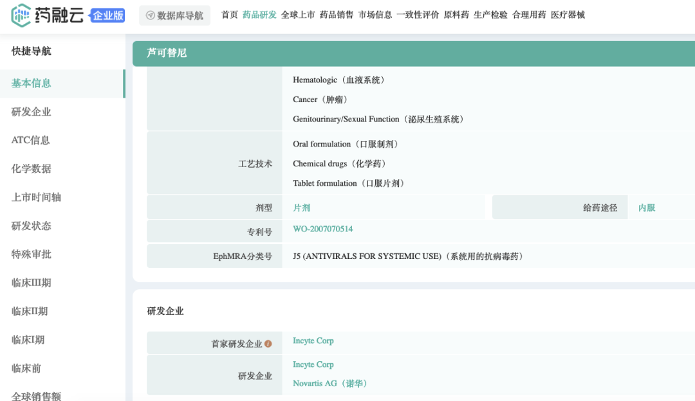Click Incyte Corp under 首家研发企业
This screenshot has width=695, height=401.
pos(313,341)
